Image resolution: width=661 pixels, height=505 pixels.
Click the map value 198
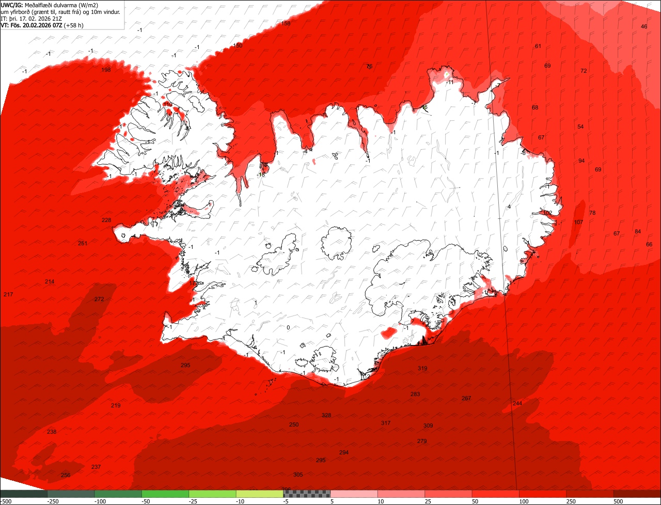106,70
